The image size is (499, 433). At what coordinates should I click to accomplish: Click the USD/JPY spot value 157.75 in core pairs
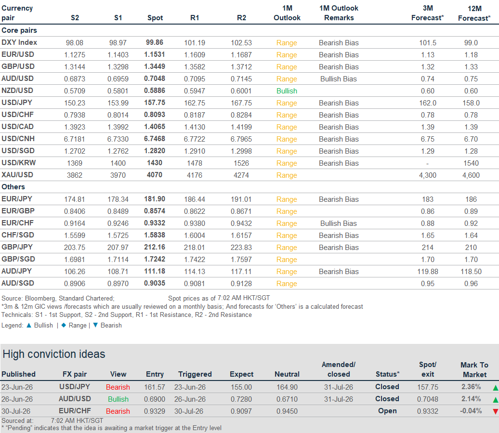click(155, 103)
